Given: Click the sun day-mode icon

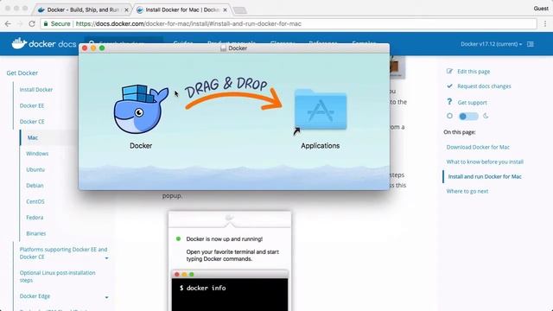Looking at the screenshot, I should (449, 116).
